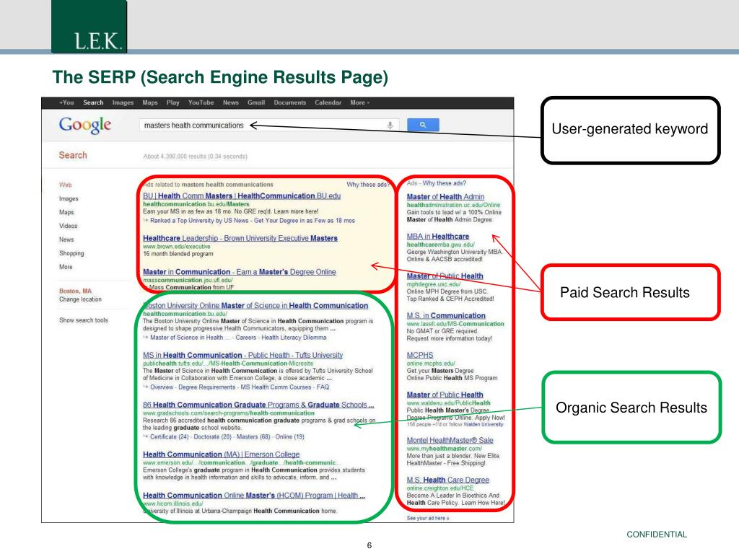Viewport: 739px width, 554px height.
Task: Click the FAQ sitelink under the Tufts result
Action: [x=323, y=387]
